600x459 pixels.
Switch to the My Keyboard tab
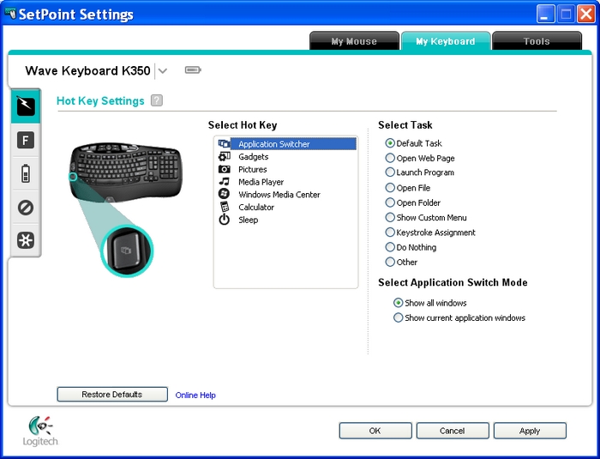(x=446, y=41)
